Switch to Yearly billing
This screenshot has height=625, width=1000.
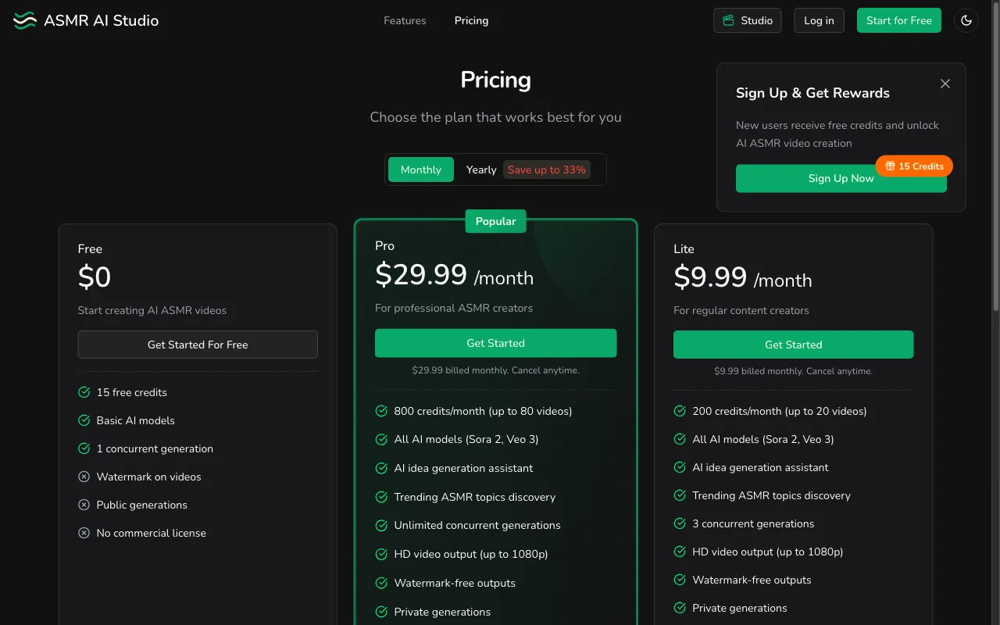481,170
